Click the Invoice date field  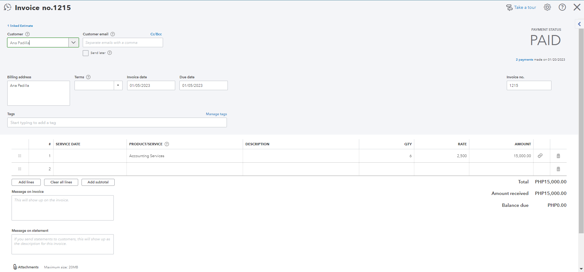tap(151, 85)
